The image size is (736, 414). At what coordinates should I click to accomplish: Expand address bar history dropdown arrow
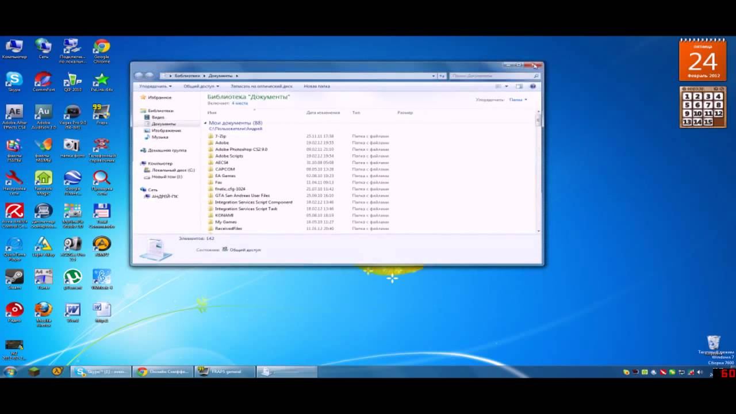click(x=434, y=75)
